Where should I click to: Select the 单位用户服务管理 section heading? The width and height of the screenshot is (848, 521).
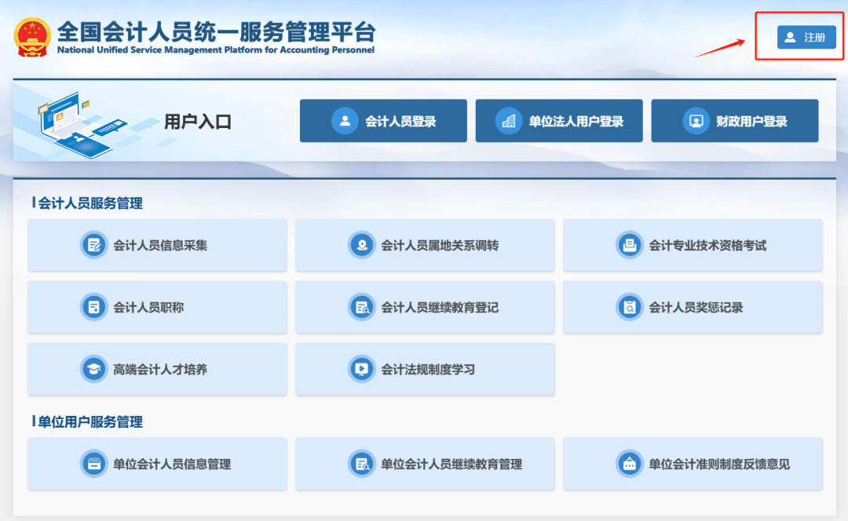90,422
